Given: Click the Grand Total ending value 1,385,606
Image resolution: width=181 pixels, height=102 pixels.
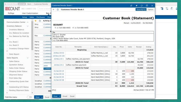Looking at the screenshot, I should [x=149, y=86].
